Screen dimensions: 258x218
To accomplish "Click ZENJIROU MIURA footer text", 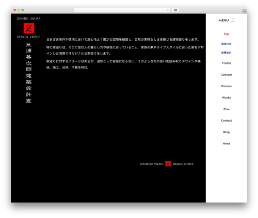I will point(151,164).
